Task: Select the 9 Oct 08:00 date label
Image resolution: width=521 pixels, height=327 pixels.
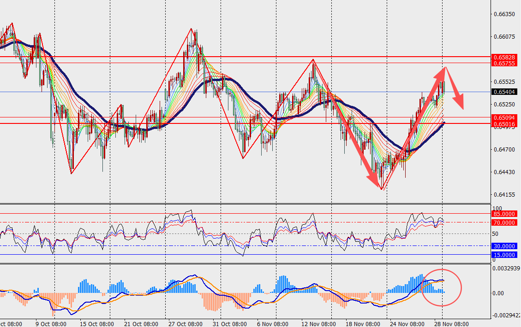Action: [50, 323]
